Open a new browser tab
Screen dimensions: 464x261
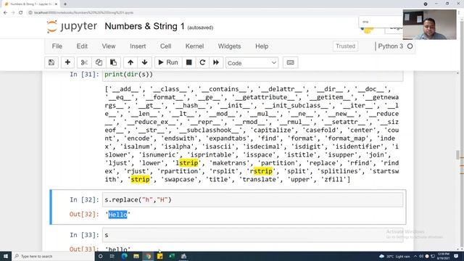pyautogui.click(x=65, y=4)
